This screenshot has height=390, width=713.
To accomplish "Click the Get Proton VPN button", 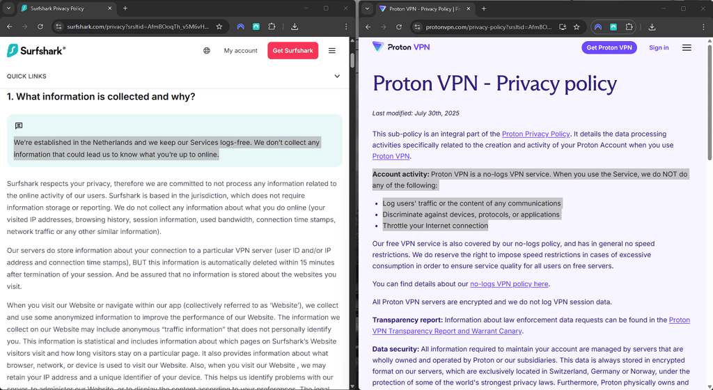I will pos(609,47).
